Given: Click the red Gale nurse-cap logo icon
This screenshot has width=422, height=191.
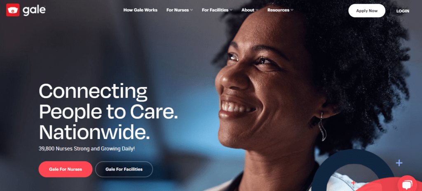Looking at the screenshot, I should [x=13, y=10].
